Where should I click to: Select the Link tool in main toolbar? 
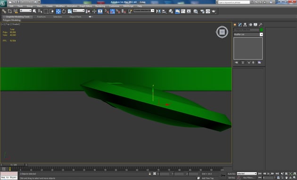(4, 11)
